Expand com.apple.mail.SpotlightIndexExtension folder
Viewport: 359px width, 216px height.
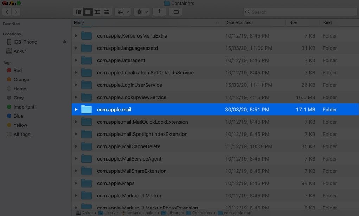tap(76, 134)
